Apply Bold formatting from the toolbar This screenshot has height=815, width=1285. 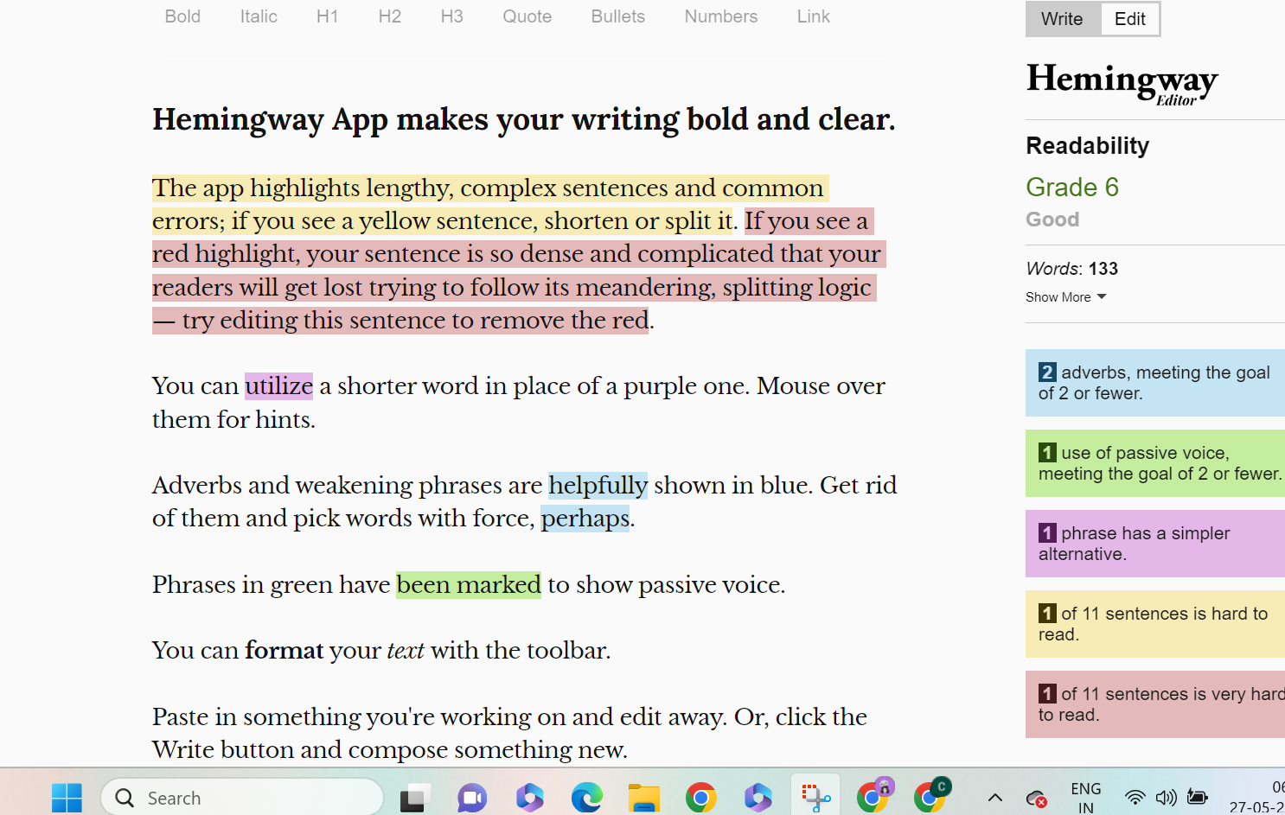click(182, 16)
